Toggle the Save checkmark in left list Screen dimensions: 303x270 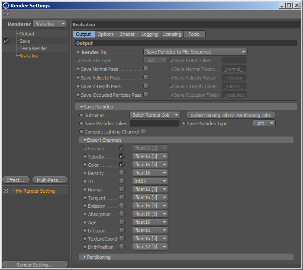point(6,41)
